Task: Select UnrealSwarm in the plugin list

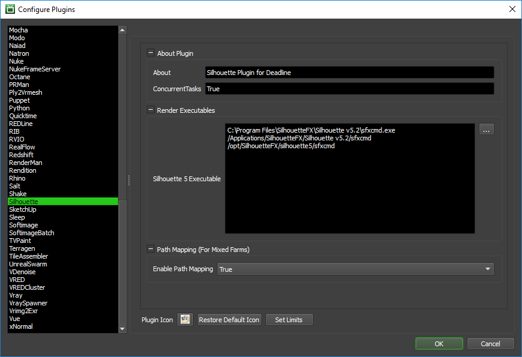Action: point(63,264)
